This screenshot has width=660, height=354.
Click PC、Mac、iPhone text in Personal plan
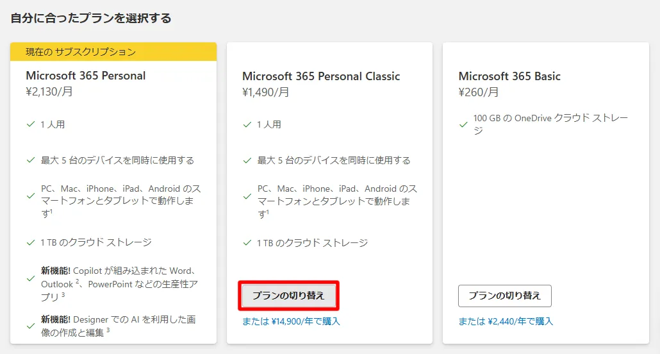pos(121,201)
